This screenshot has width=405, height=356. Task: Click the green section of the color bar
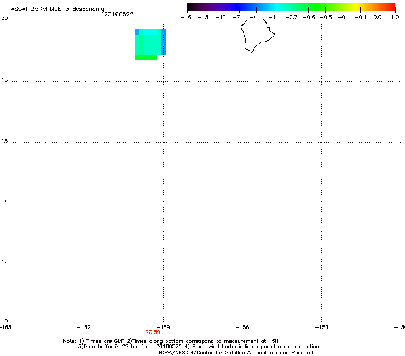(317, 7)
